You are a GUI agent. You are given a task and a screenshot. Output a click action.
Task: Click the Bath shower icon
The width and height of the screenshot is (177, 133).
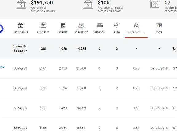click(117, 25)
